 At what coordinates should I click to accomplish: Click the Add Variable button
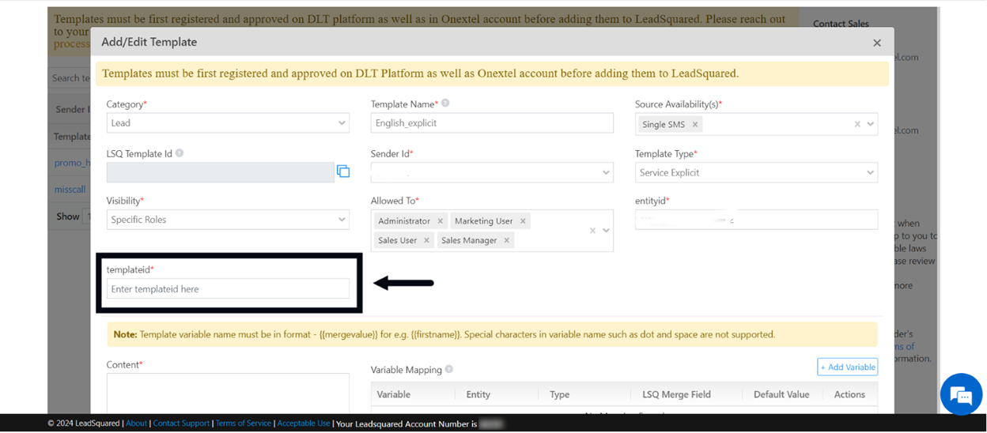[847, 367]
